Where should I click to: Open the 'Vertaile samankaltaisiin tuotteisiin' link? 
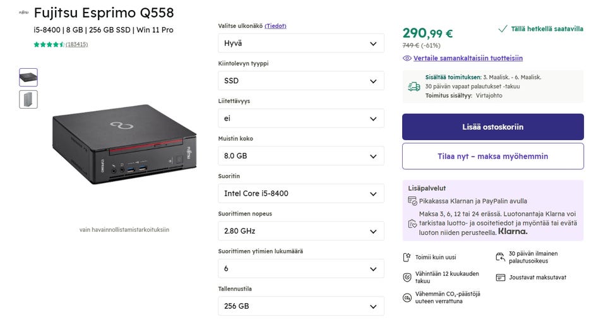468,58
